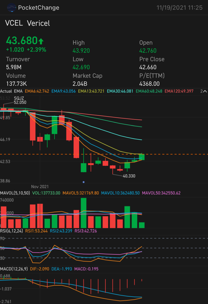The height and width of the screenshot is (304, 208).
Task: Click the 11/19/2021 11:25 timestamp
Action: tap(180, 8)
